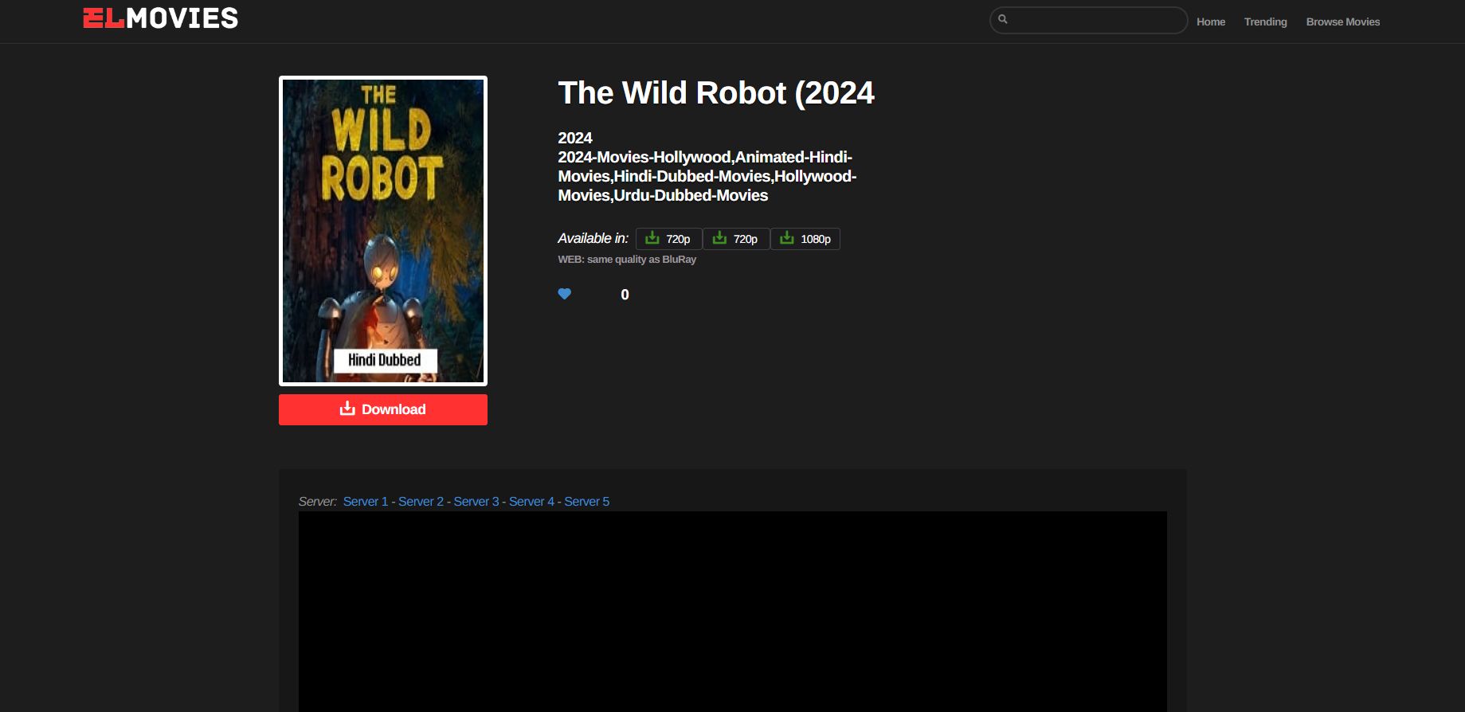Click the "WEB: same quality as BluRay" text

tap(627, 260)
